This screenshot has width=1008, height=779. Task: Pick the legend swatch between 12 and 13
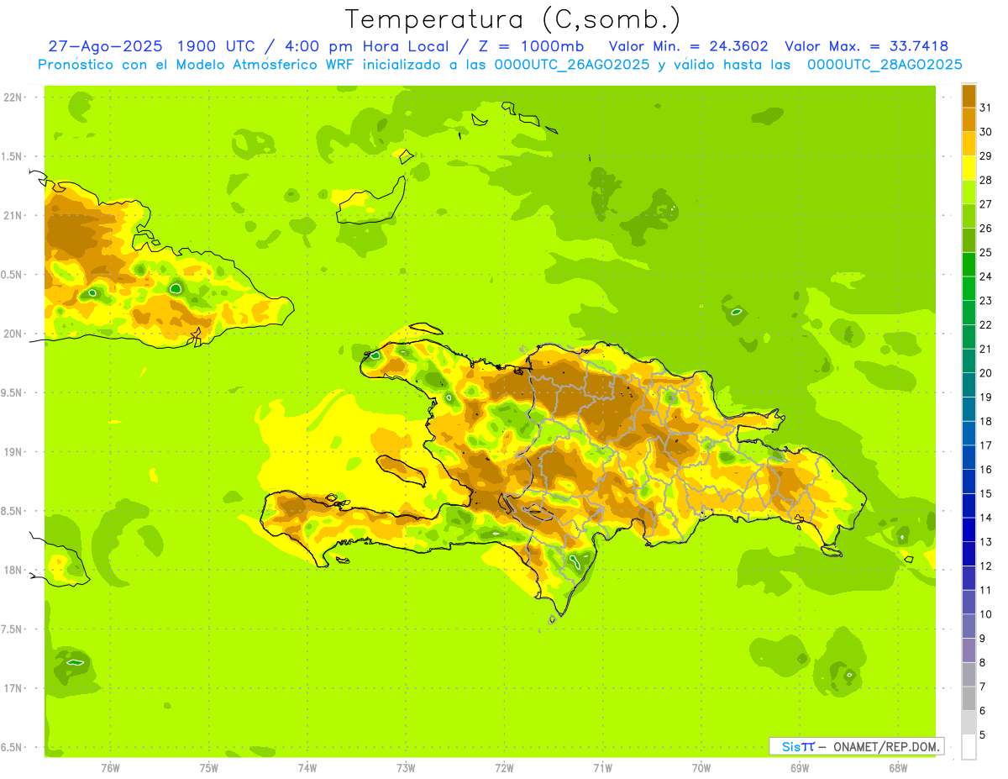pyautogui.click(x=969, y=554)
